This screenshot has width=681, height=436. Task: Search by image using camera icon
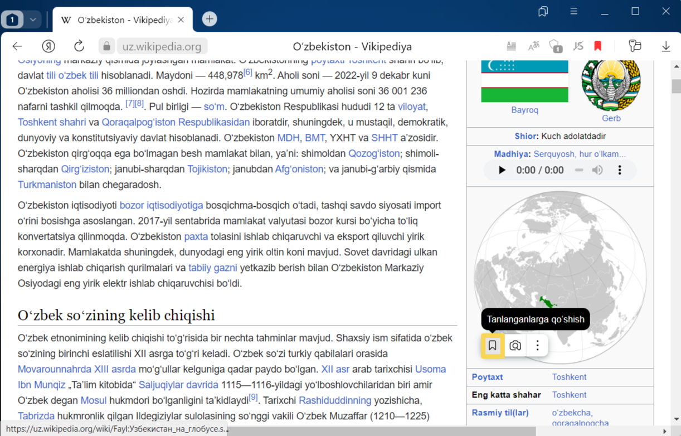(x=515, y=346)
